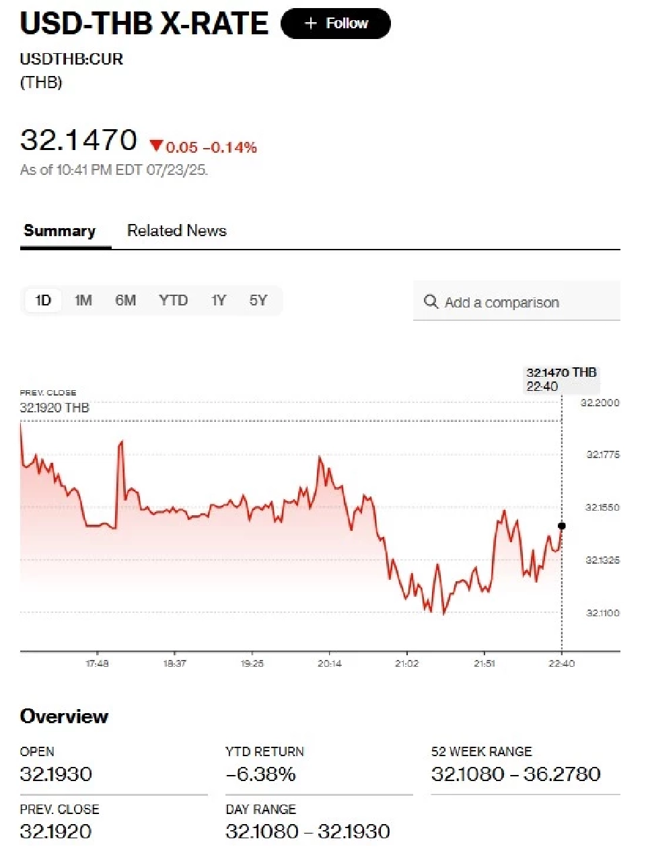Screen dimensions: 646x849
Task: Click the plus icon in Follow
Action: [310, 24]
